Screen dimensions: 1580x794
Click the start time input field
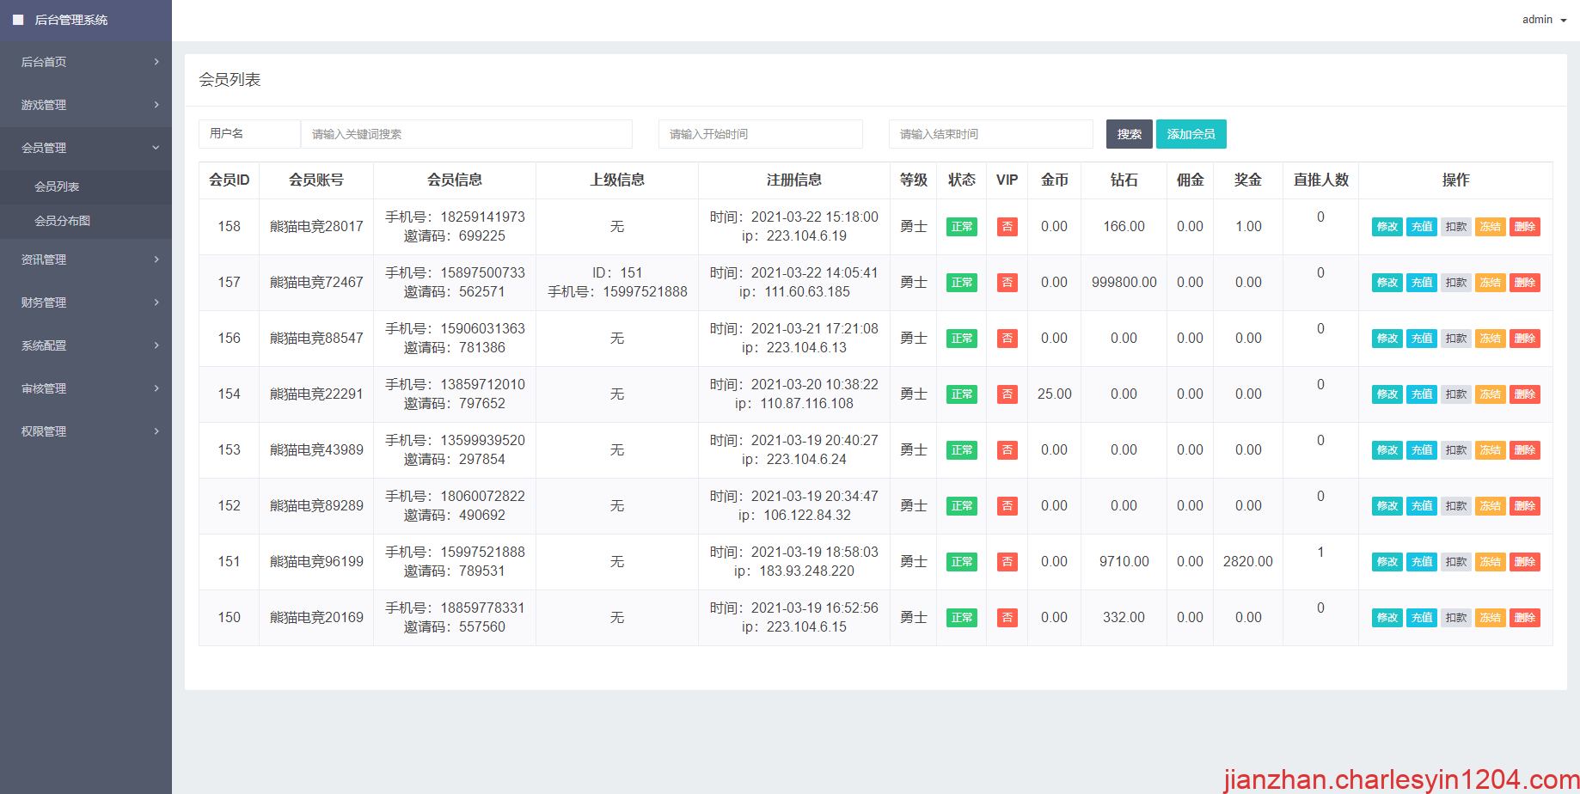click(760, 134)
